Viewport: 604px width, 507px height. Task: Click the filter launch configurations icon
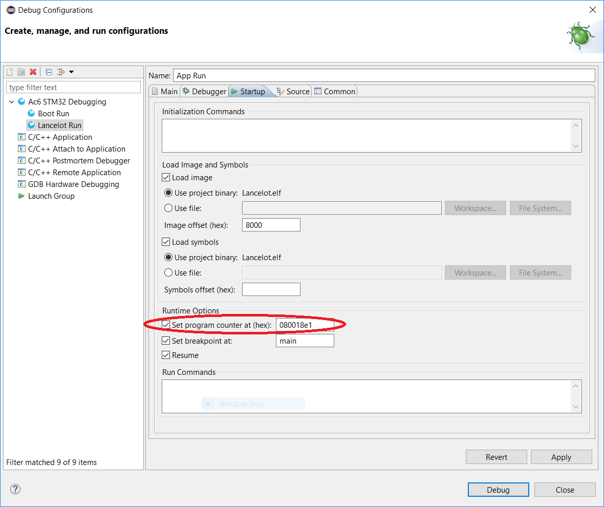click(x=61, y=72)
